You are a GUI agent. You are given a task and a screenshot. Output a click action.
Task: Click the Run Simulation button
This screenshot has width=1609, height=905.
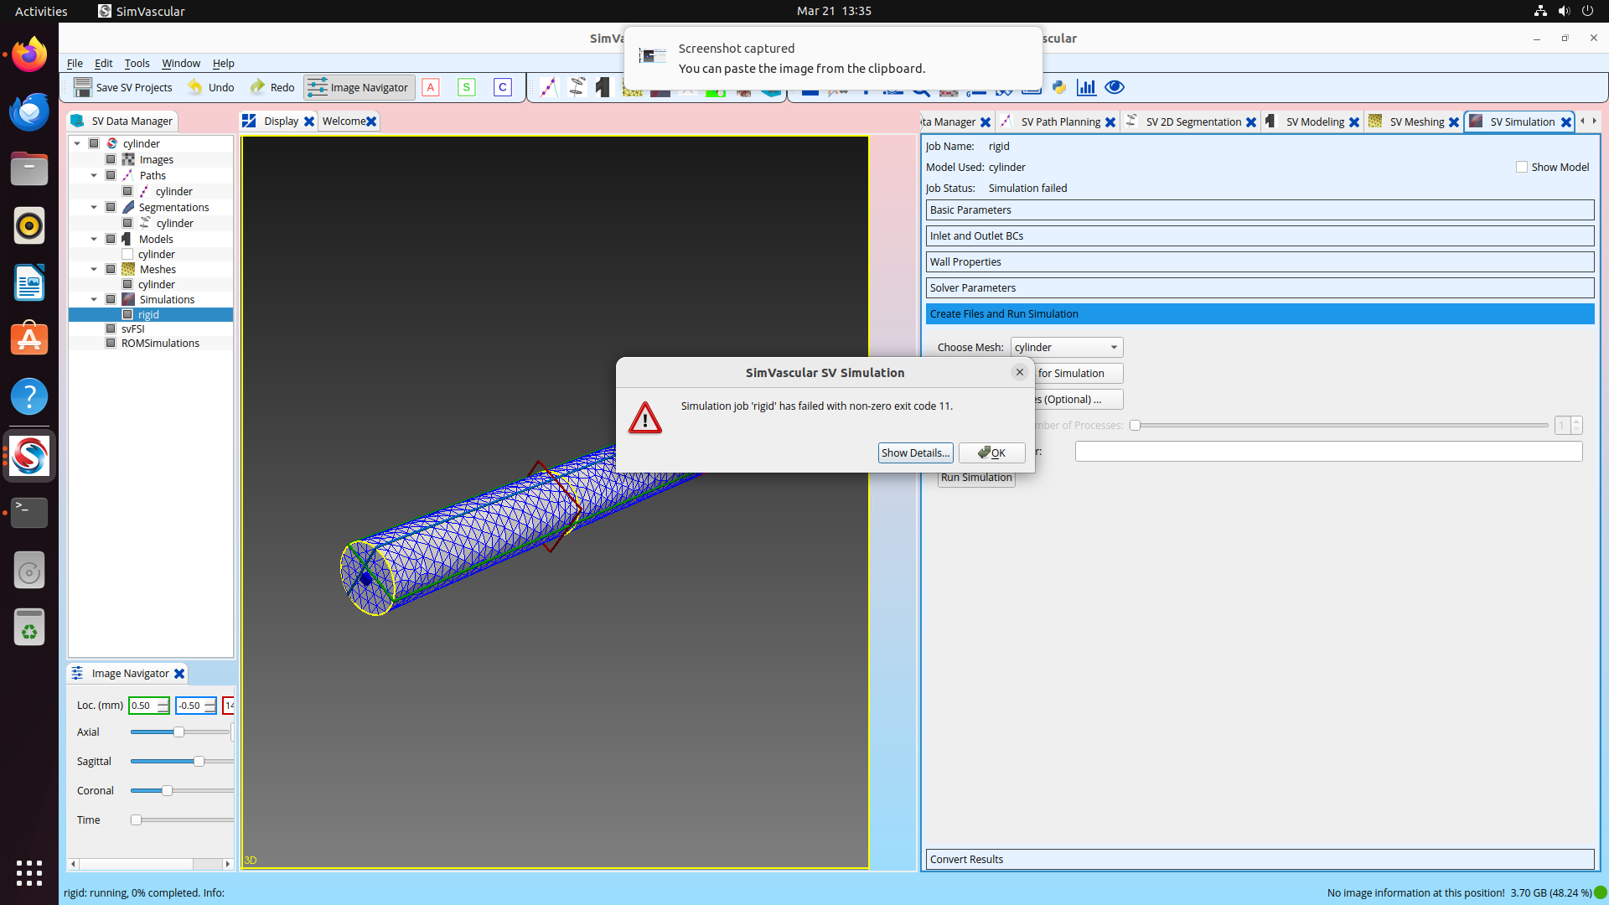click(976, 478)
